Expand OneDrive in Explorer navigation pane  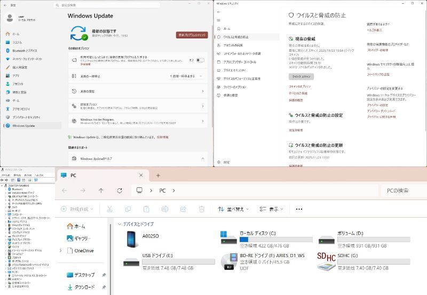pos(60,251)
